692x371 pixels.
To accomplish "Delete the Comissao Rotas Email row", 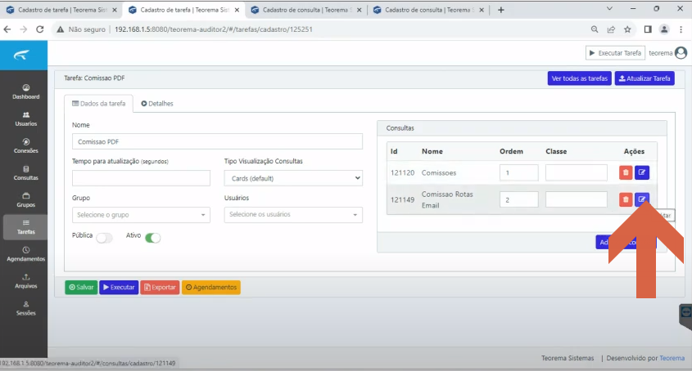I will click(x=626, y=199).
